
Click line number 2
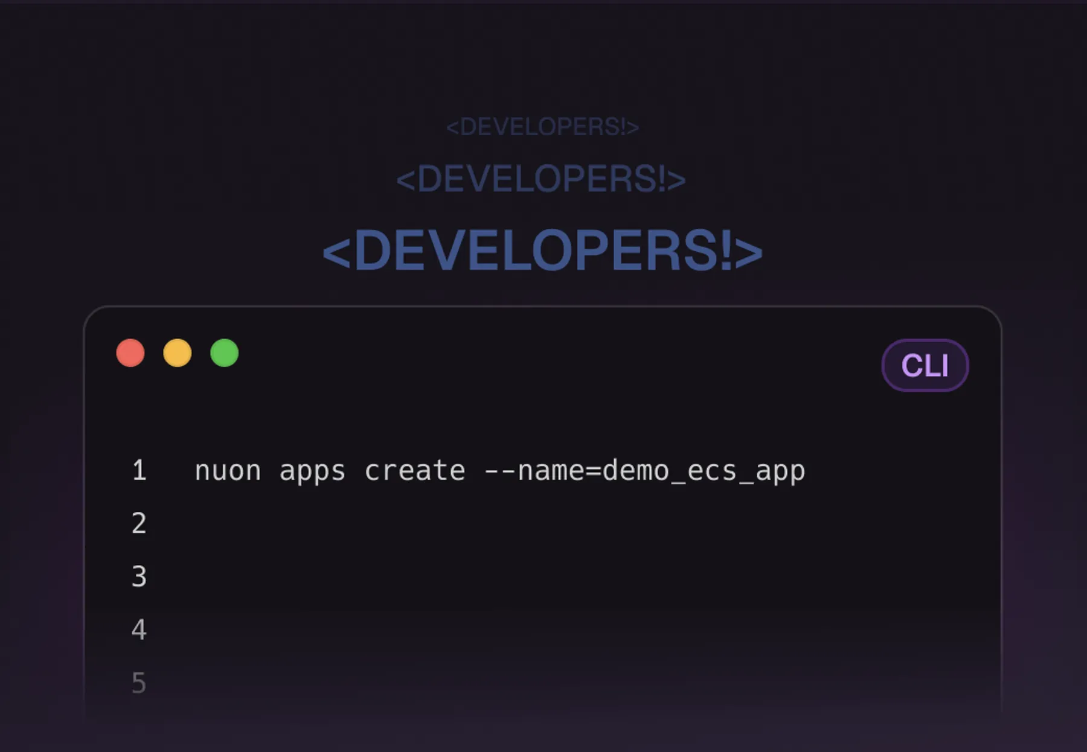[x=139, y=523]
